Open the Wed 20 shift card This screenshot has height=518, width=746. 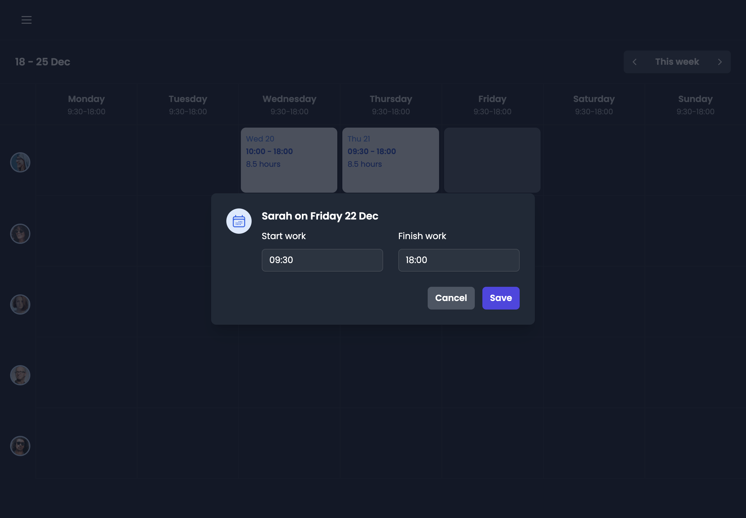289,160
